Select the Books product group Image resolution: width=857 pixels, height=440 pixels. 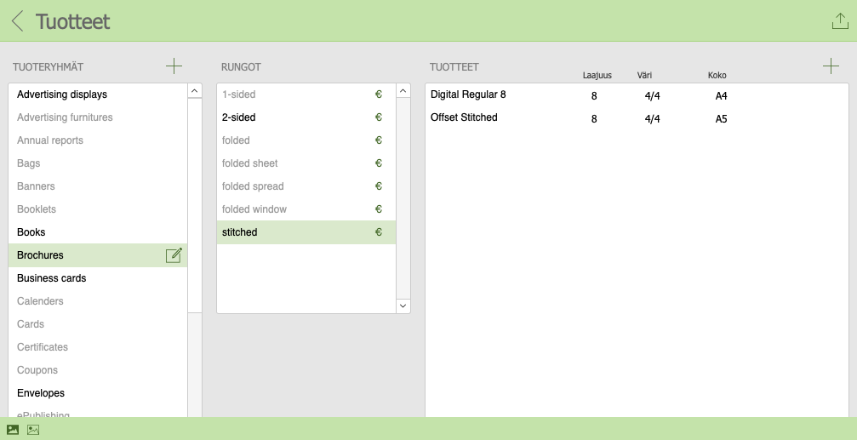tap(31, 232)
